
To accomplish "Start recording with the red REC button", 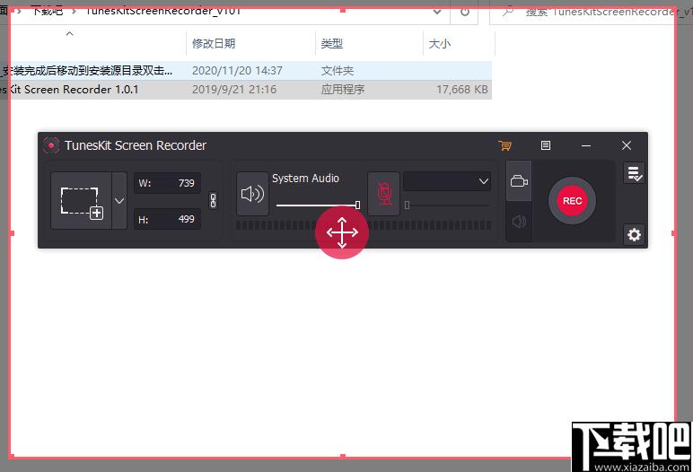I will (x=572, y=201).
